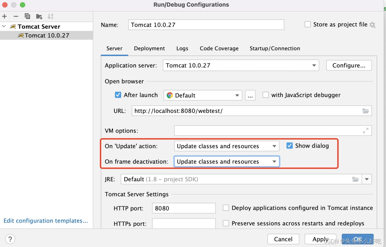Click into the Name field
Screen dimensions: 386x247
(x=206, y=25)
